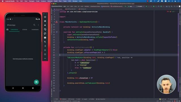Click the emulator volume down icon

tap(45, 25)
